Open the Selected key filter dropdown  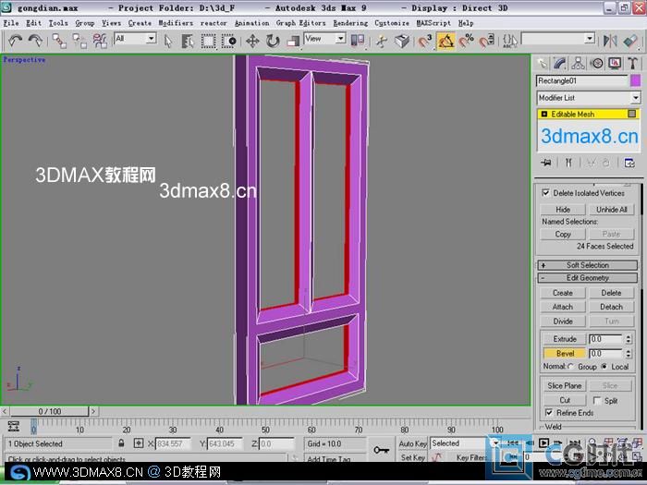click(x=465, y=443)
